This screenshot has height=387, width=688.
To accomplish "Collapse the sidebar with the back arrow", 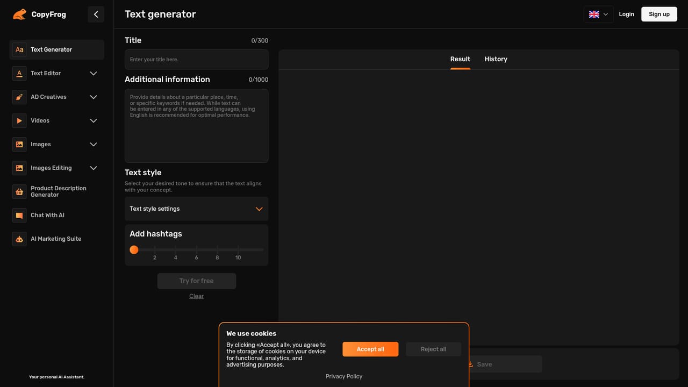I will pos(96,15).
